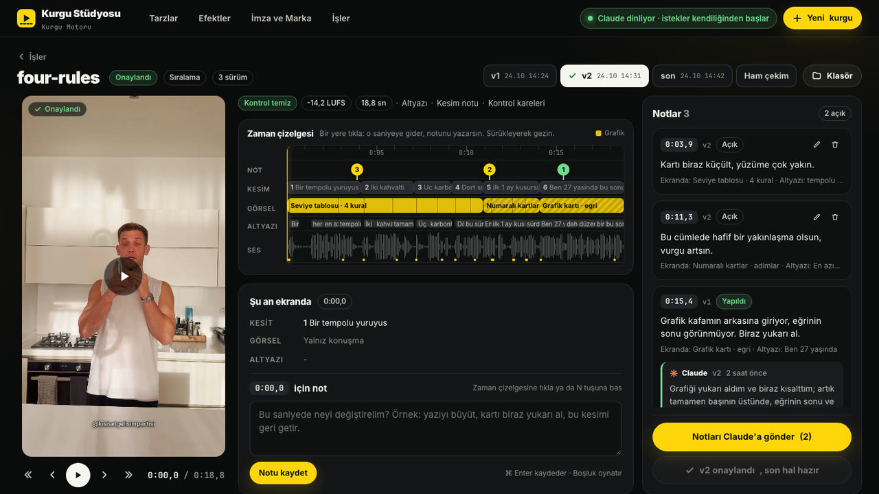Edit the 0:03,9 note with the pencil icon
The image size is (879, 494).
click(817, 145)
